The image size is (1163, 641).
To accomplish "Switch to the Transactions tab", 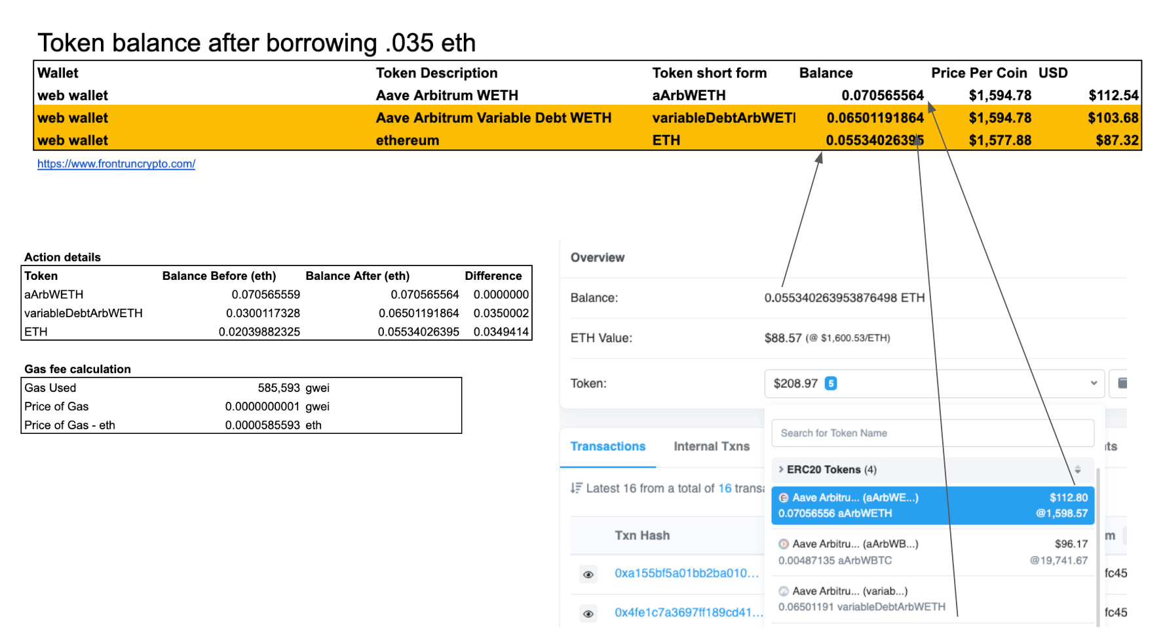I will [x=607, y=446].
